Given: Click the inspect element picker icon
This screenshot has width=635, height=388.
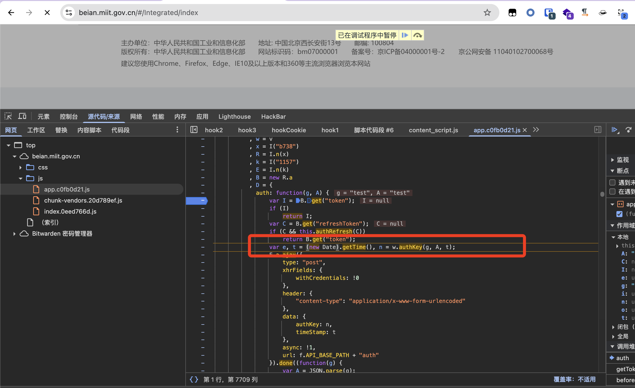Looking at the screenshot, I should tap(8, 116).
